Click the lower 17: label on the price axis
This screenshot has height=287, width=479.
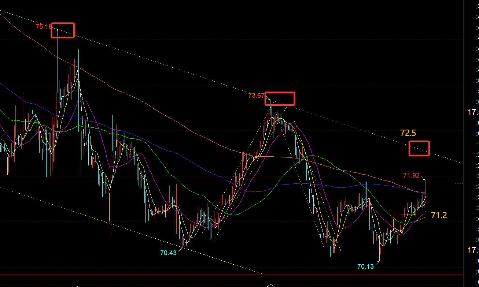(x=472, y=250)
